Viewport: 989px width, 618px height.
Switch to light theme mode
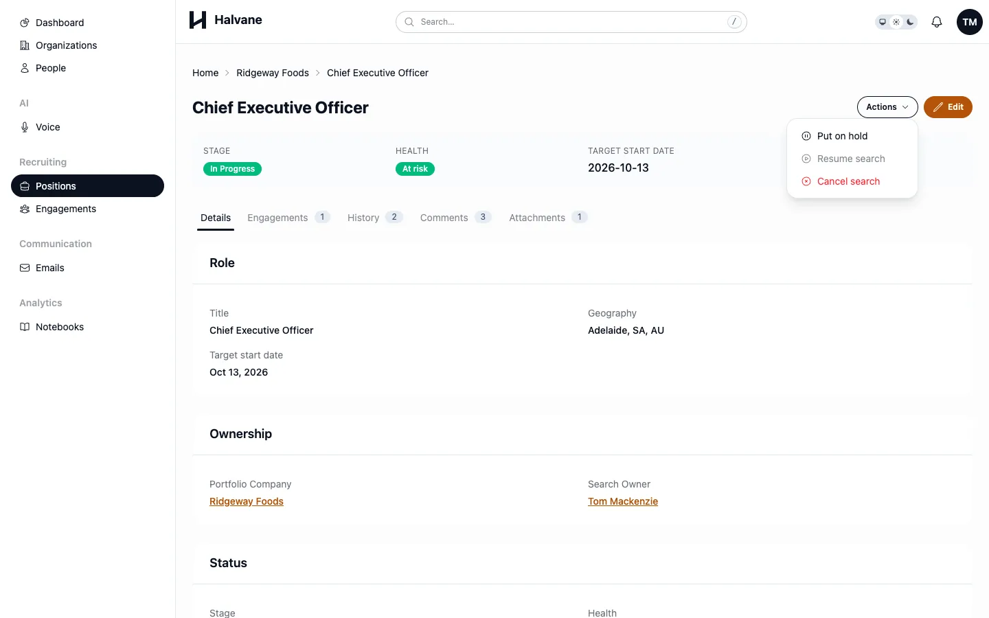point(896,22)
